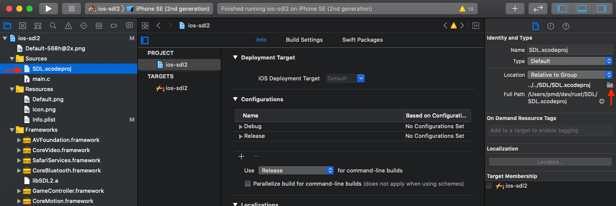Image resolution: width=616 pixels, height=206 pixels.
Task: Open the Issue navigator warning icon
Action: (68, 25)
